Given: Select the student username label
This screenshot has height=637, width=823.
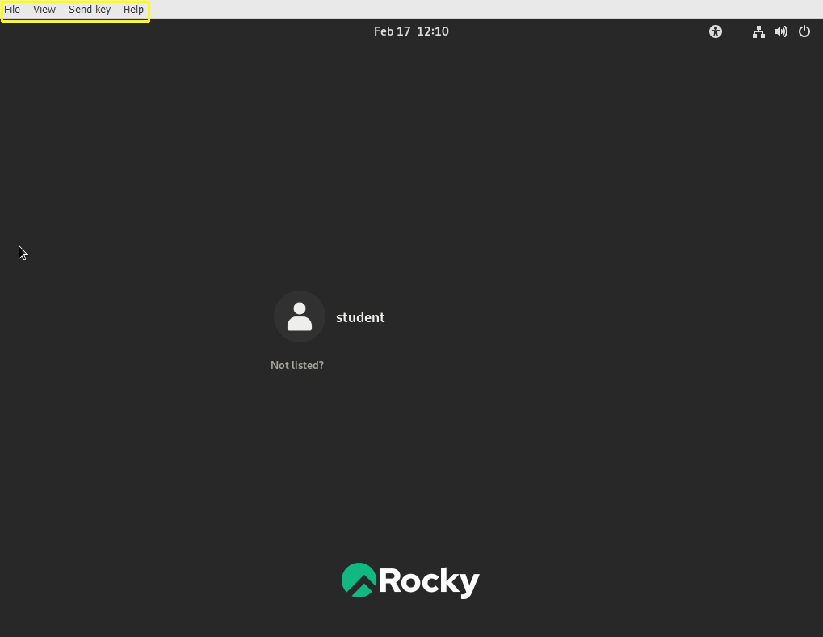Looking at the screenshot, I should [360, 317].
